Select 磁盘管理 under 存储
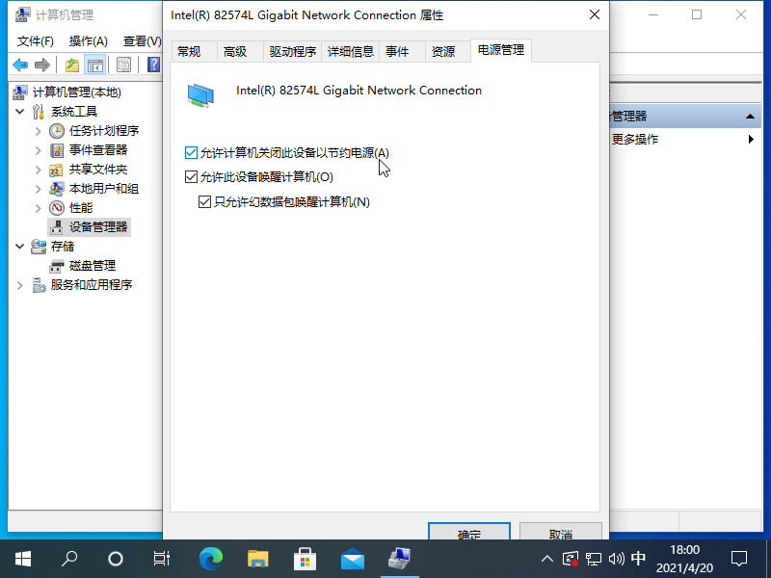Screen dimensions: 771x578 coord(92,266)
